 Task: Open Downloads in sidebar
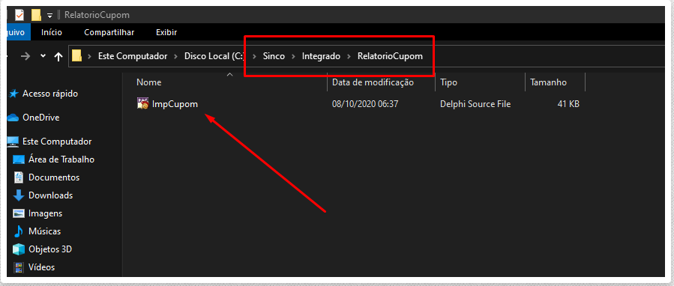click(x=51, y=195)
